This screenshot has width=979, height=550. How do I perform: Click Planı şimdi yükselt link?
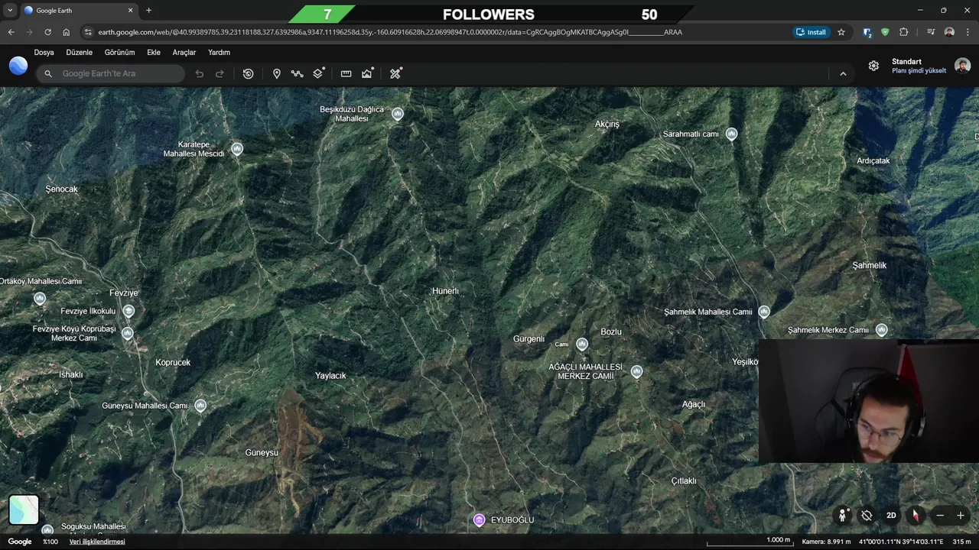coord(919,70)
